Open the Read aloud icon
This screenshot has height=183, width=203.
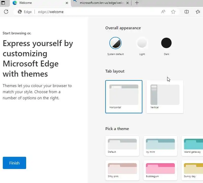(163, 12)
